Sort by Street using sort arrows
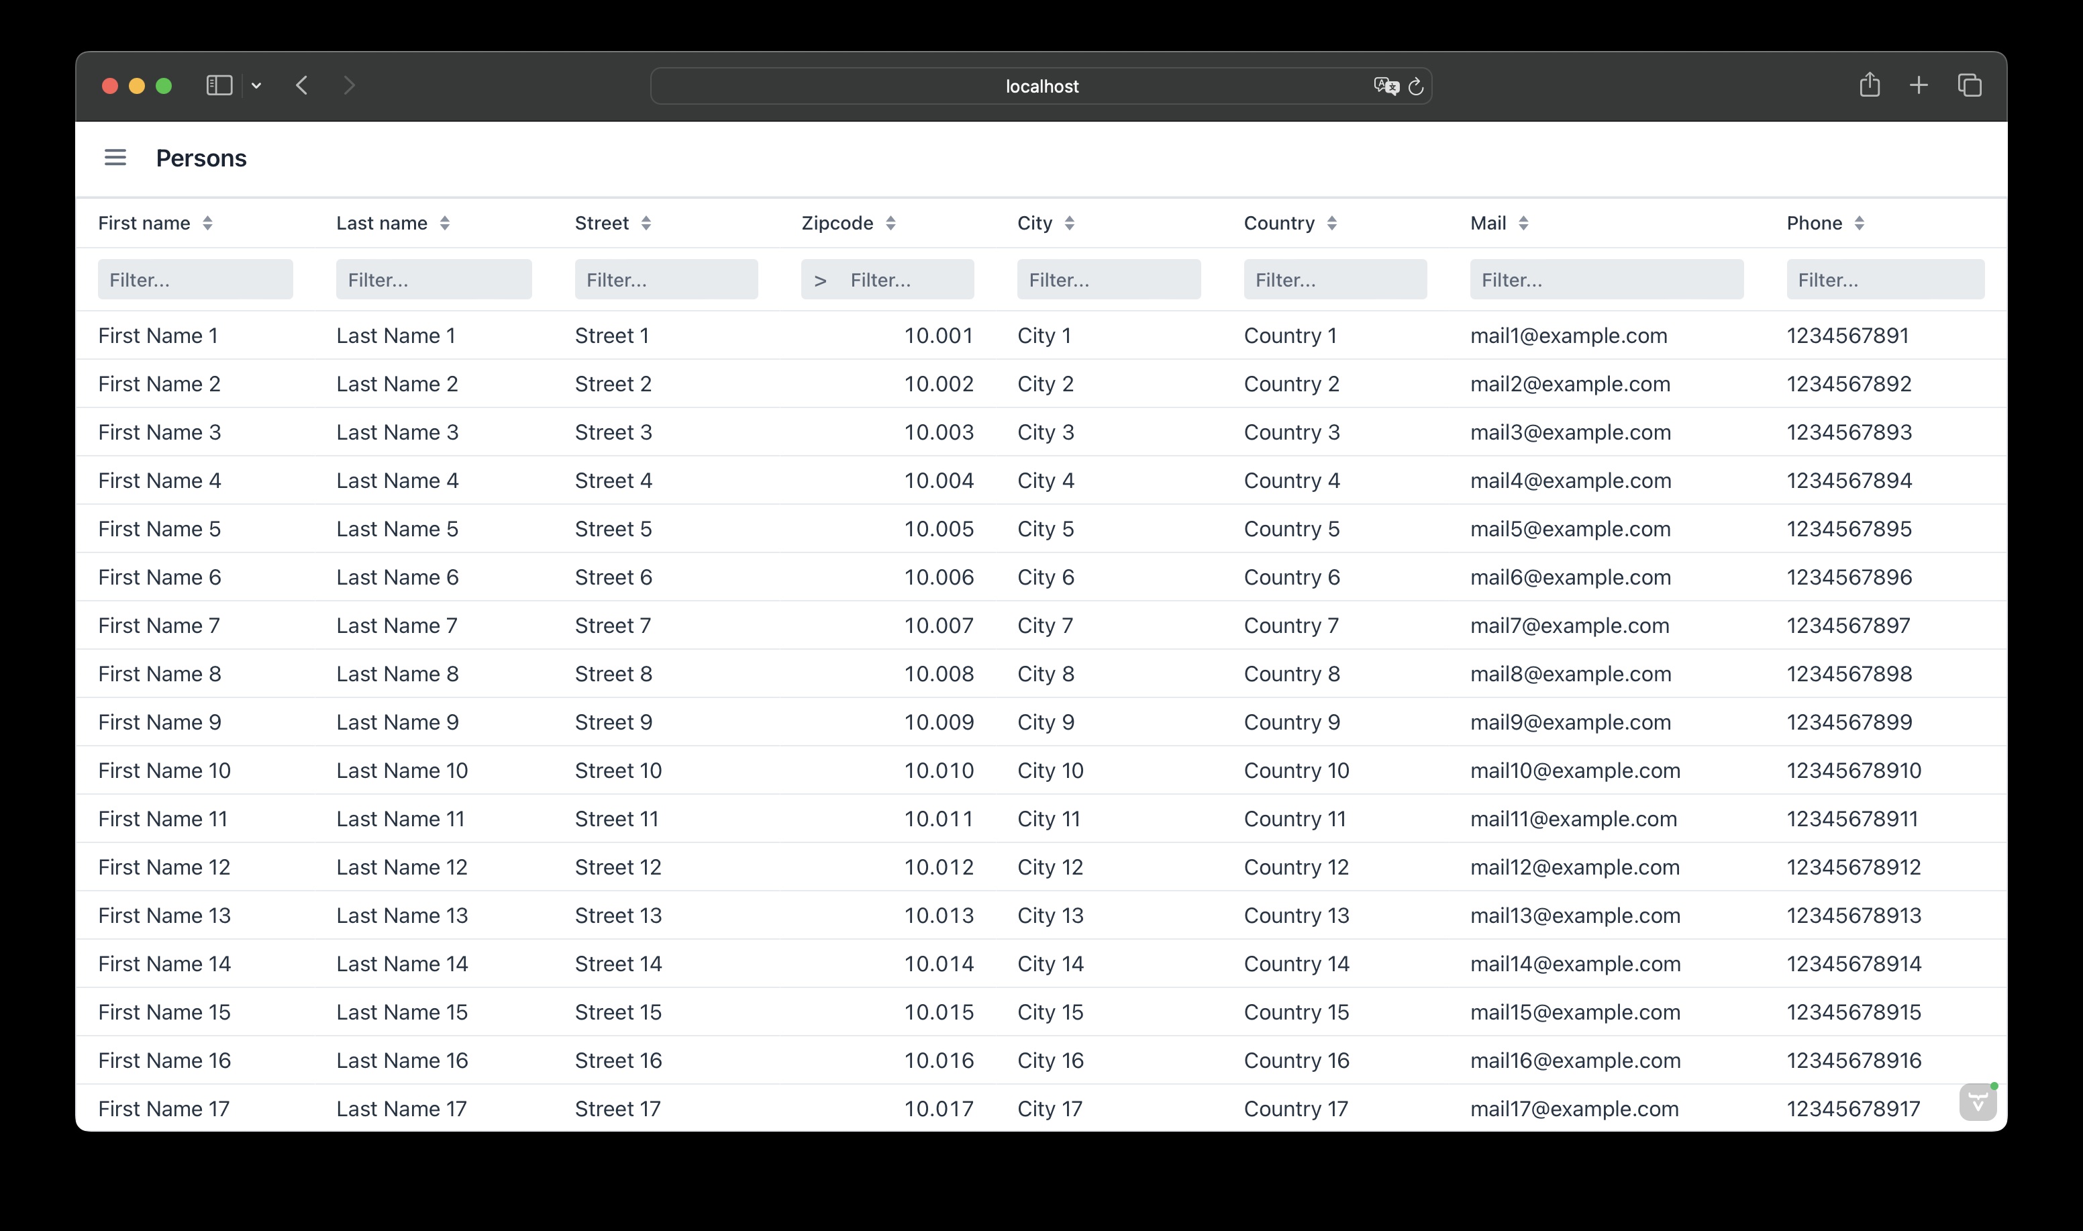The width and height of the screenshot is (2083, 1231). pos(646,223)
